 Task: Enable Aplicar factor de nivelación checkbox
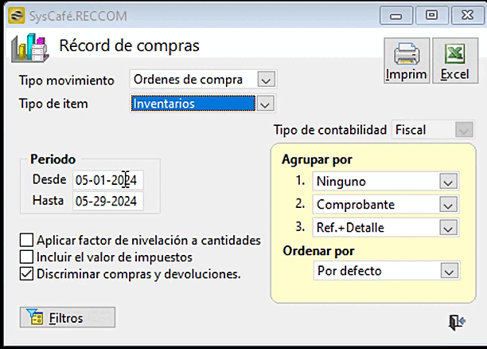pyautogui.click(x=27, y=240)
